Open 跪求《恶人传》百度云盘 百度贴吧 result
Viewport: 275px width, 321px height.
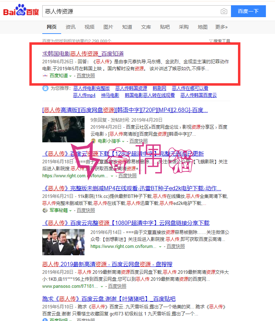click(109, 299)
